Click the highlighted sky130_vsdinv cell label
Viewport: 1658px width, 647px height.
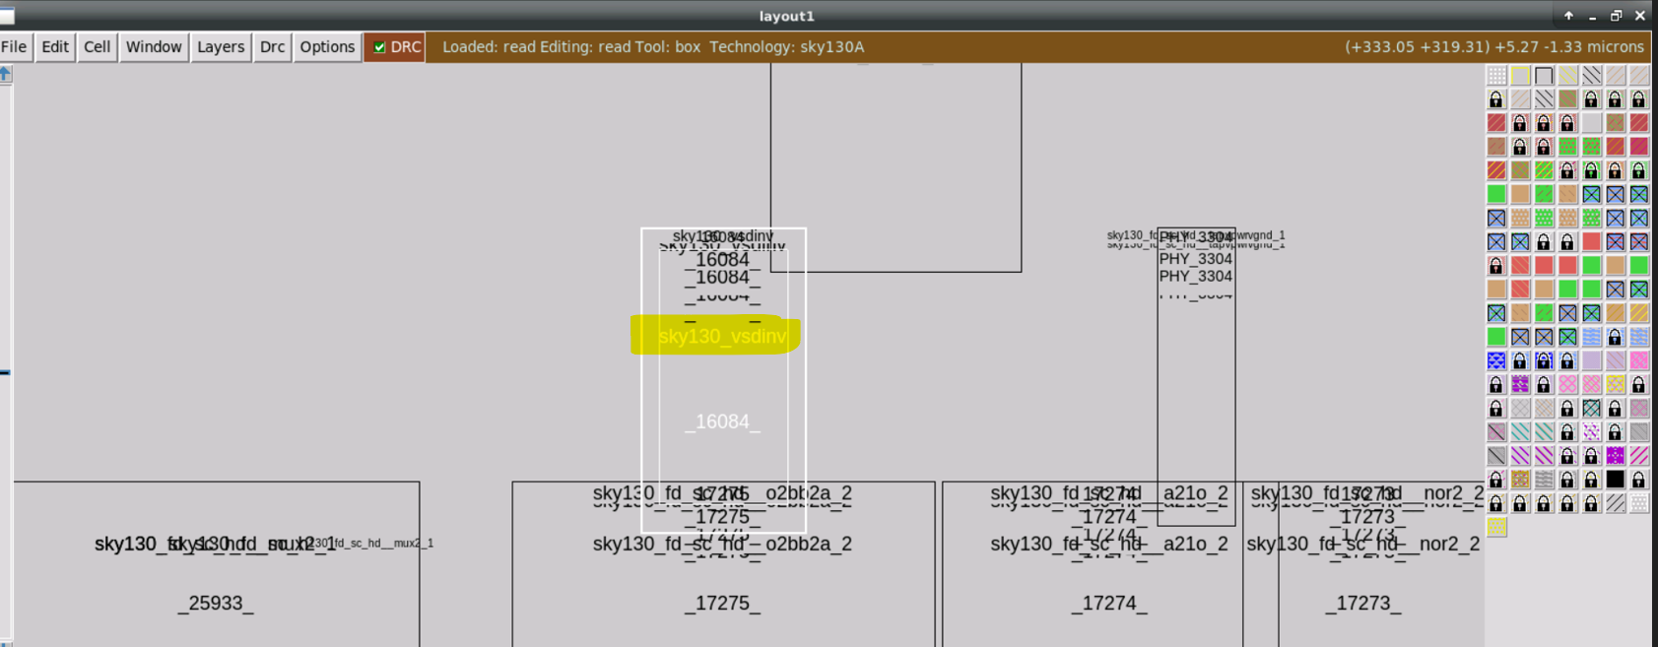click(722, 337)
